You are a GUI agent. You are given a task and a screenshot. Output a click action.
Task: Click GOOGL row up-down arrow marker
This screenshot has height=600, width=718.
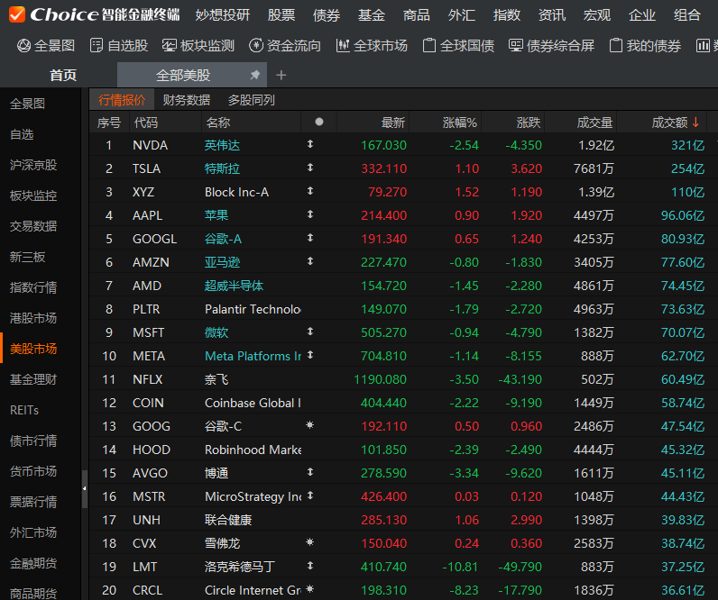pyautogui.click(x=310, y=237)
